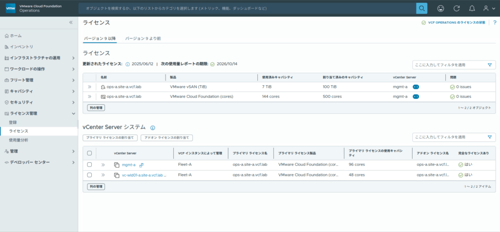Image resolution: width=500 pixels, height=232 pixels.
Task: Click VCF OPERATIONS のライセンスの状態 link
Action: tap(457, 23)
